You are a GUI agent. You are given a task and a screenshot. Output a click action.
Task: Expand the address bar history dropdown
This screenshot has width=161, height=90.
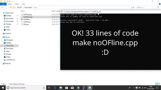click(x=131, y=7)
